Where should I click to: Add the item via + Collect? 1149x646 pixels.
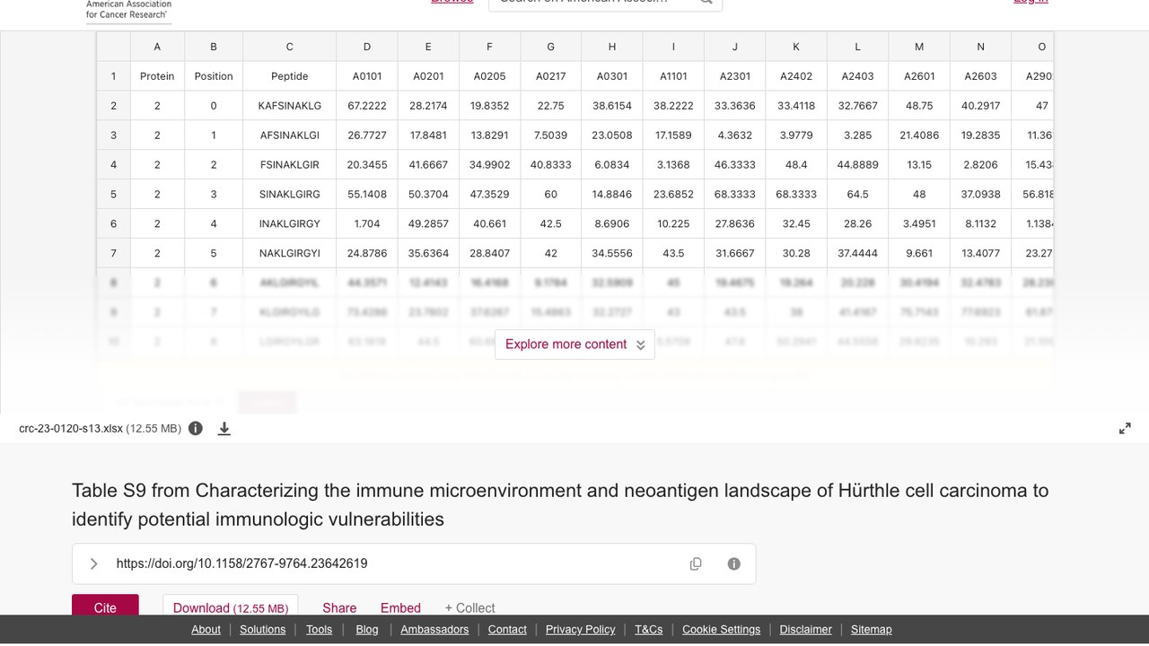469,608
